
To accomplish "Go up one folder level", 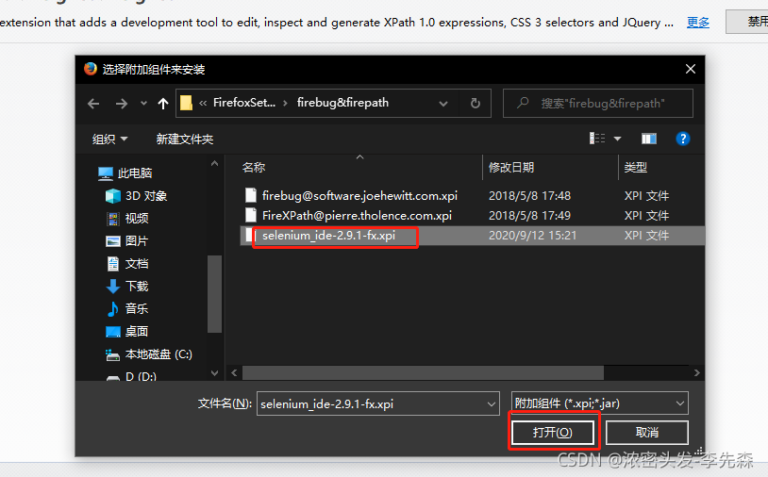I will 163,104.
